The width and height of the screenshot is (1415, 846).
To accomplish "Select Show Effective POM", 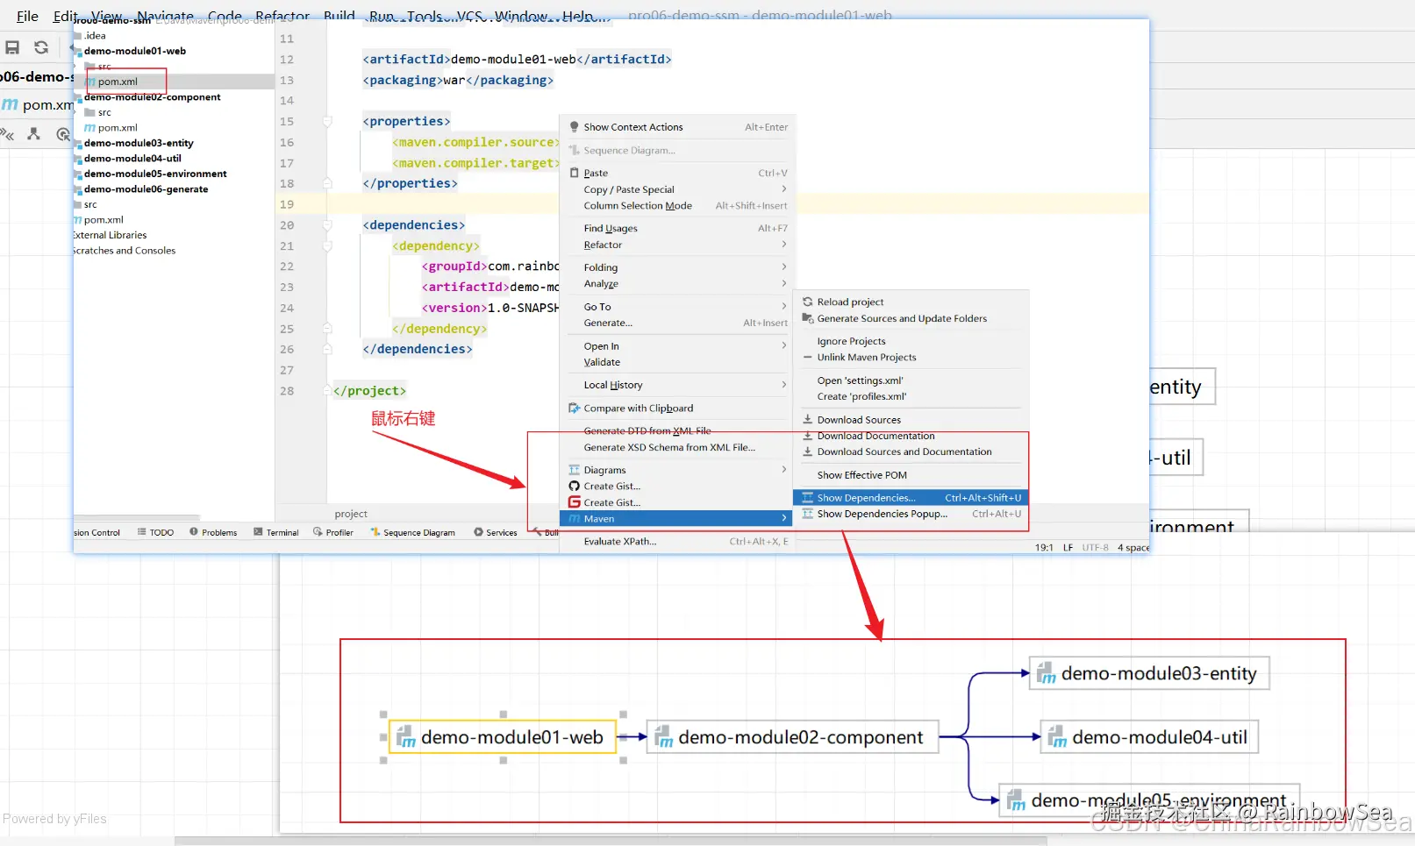I will point(862,475).
